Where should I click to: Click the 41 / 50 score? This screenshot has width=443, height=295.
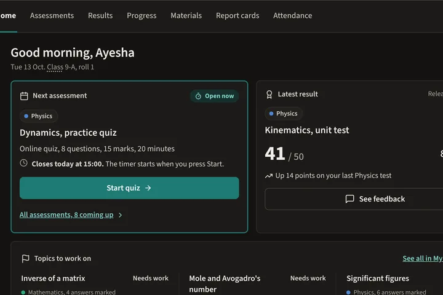click(284, 154)
